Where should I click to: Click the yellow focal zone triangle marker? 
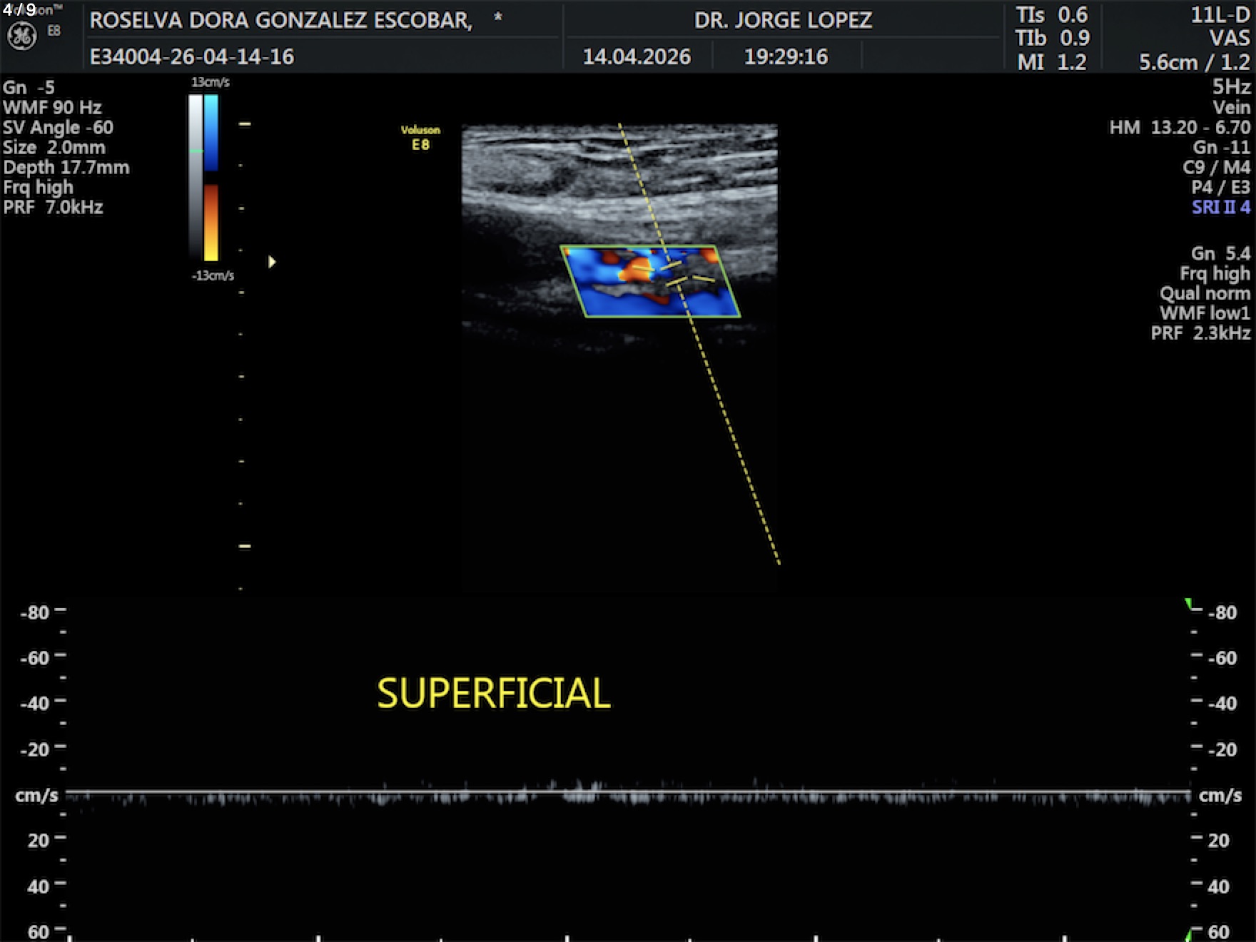272,262
